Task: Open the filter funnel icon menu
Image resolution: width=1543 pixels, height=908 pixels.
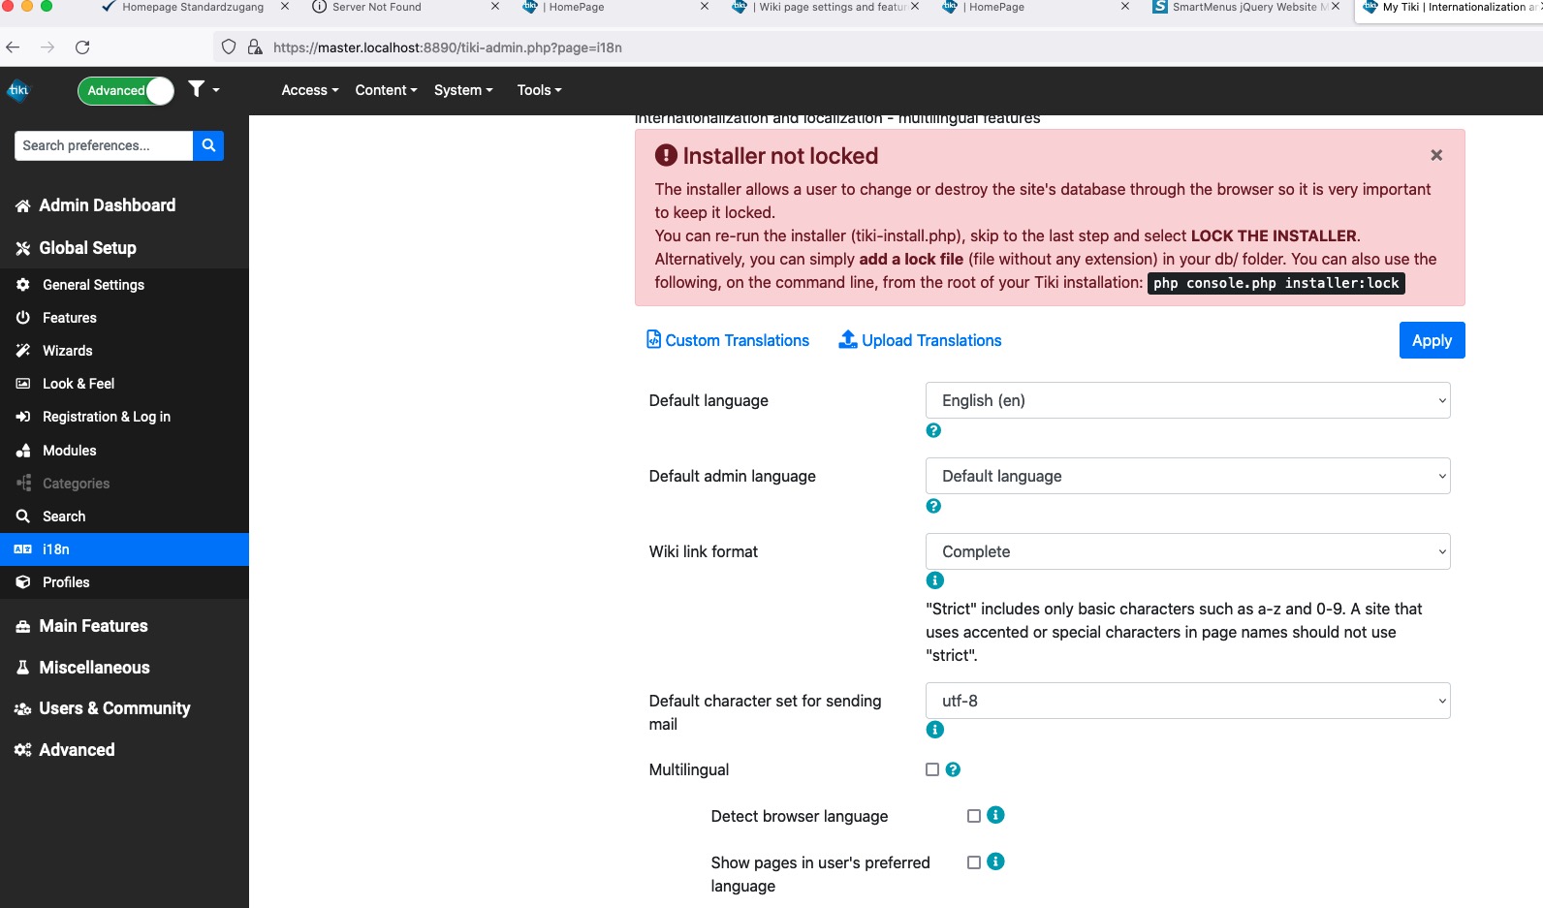Action: 204,89
